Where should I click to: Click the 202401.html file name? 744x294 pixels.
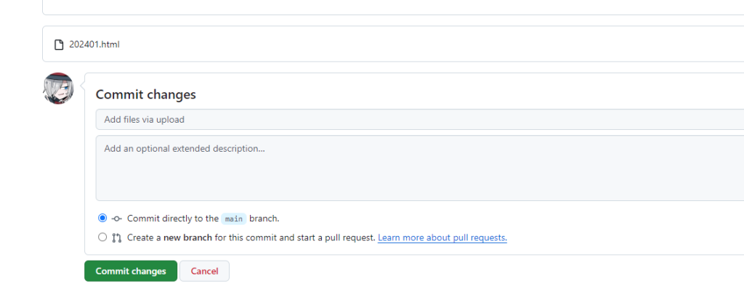pos(94,44)
